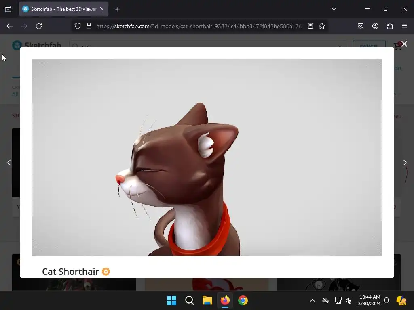This screenshot has width=414, height=310.
Task: Click the orange staff-pick badge beside Cat Shorthair
Action: (x=106, y=272)
